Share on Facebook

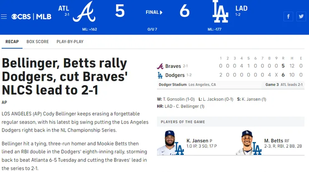(288, 16)
